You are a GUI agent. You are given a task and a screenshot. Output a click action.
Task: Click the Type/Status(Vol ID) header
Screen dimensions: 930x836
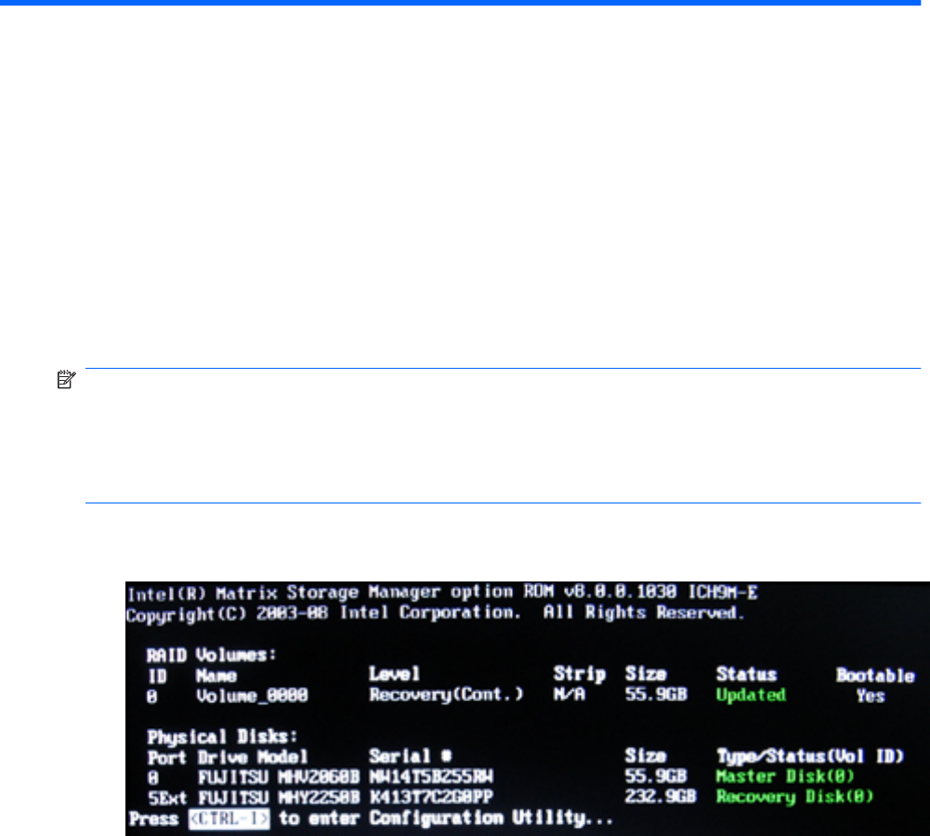coord(810,756)
